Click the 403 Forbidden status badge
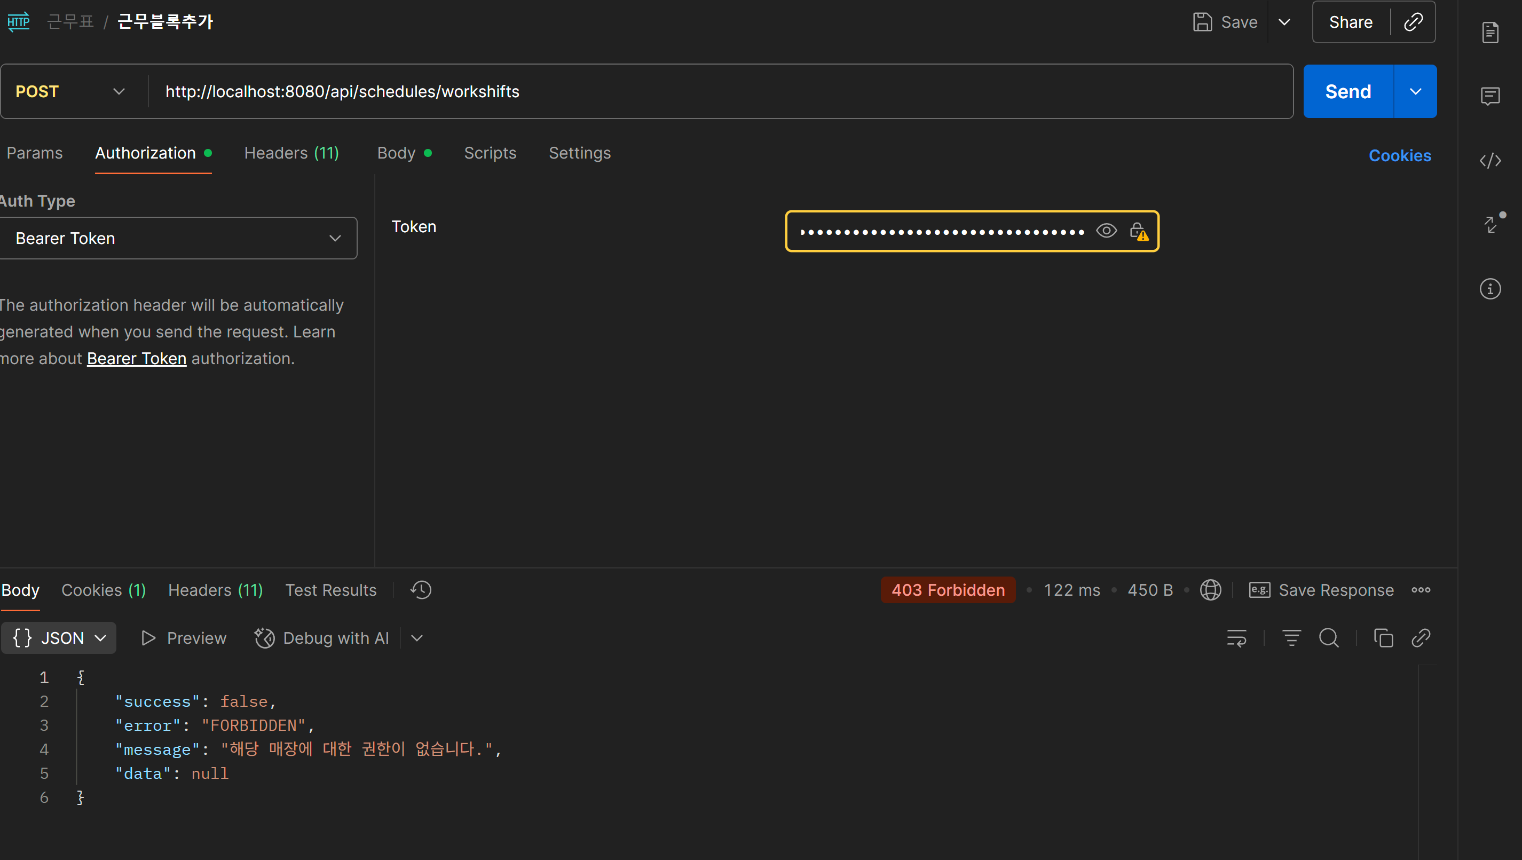The height and width of the screenshot is (860, 1522). (x=948, y=589)
